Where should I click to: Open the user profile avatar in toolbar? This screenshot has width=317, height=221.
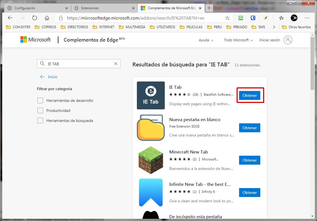[x=294, y=18]
